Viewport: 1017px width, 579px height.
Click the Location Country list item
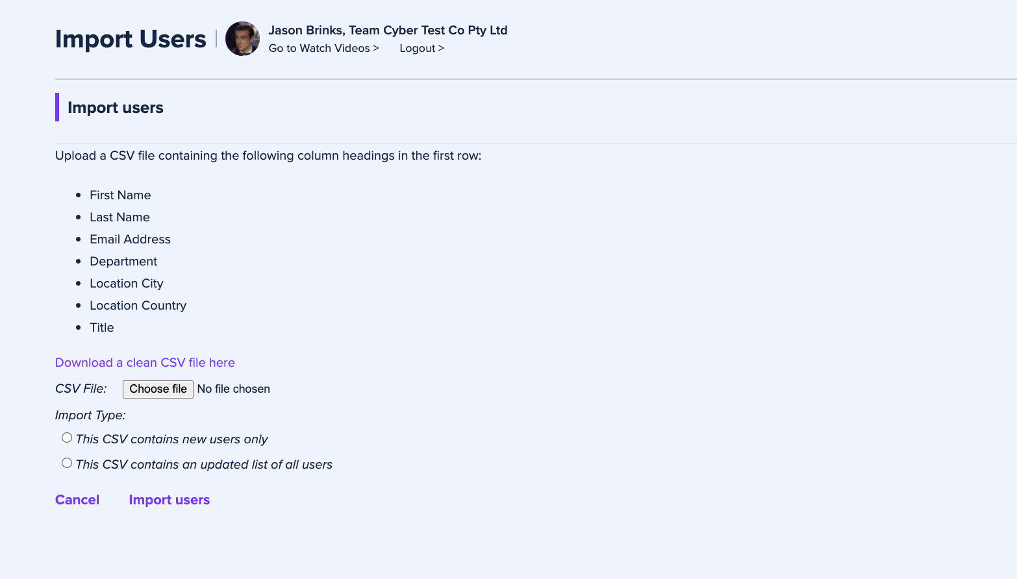138,305
